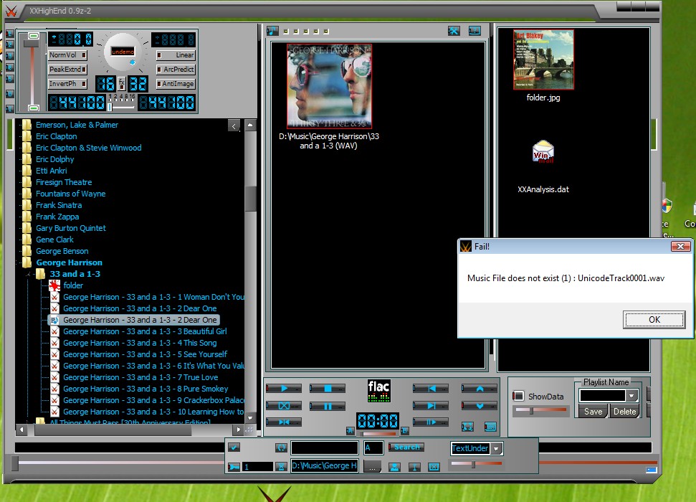
Task: Click the blue icon at bottom-right window corner
Action: click(651, 470)
